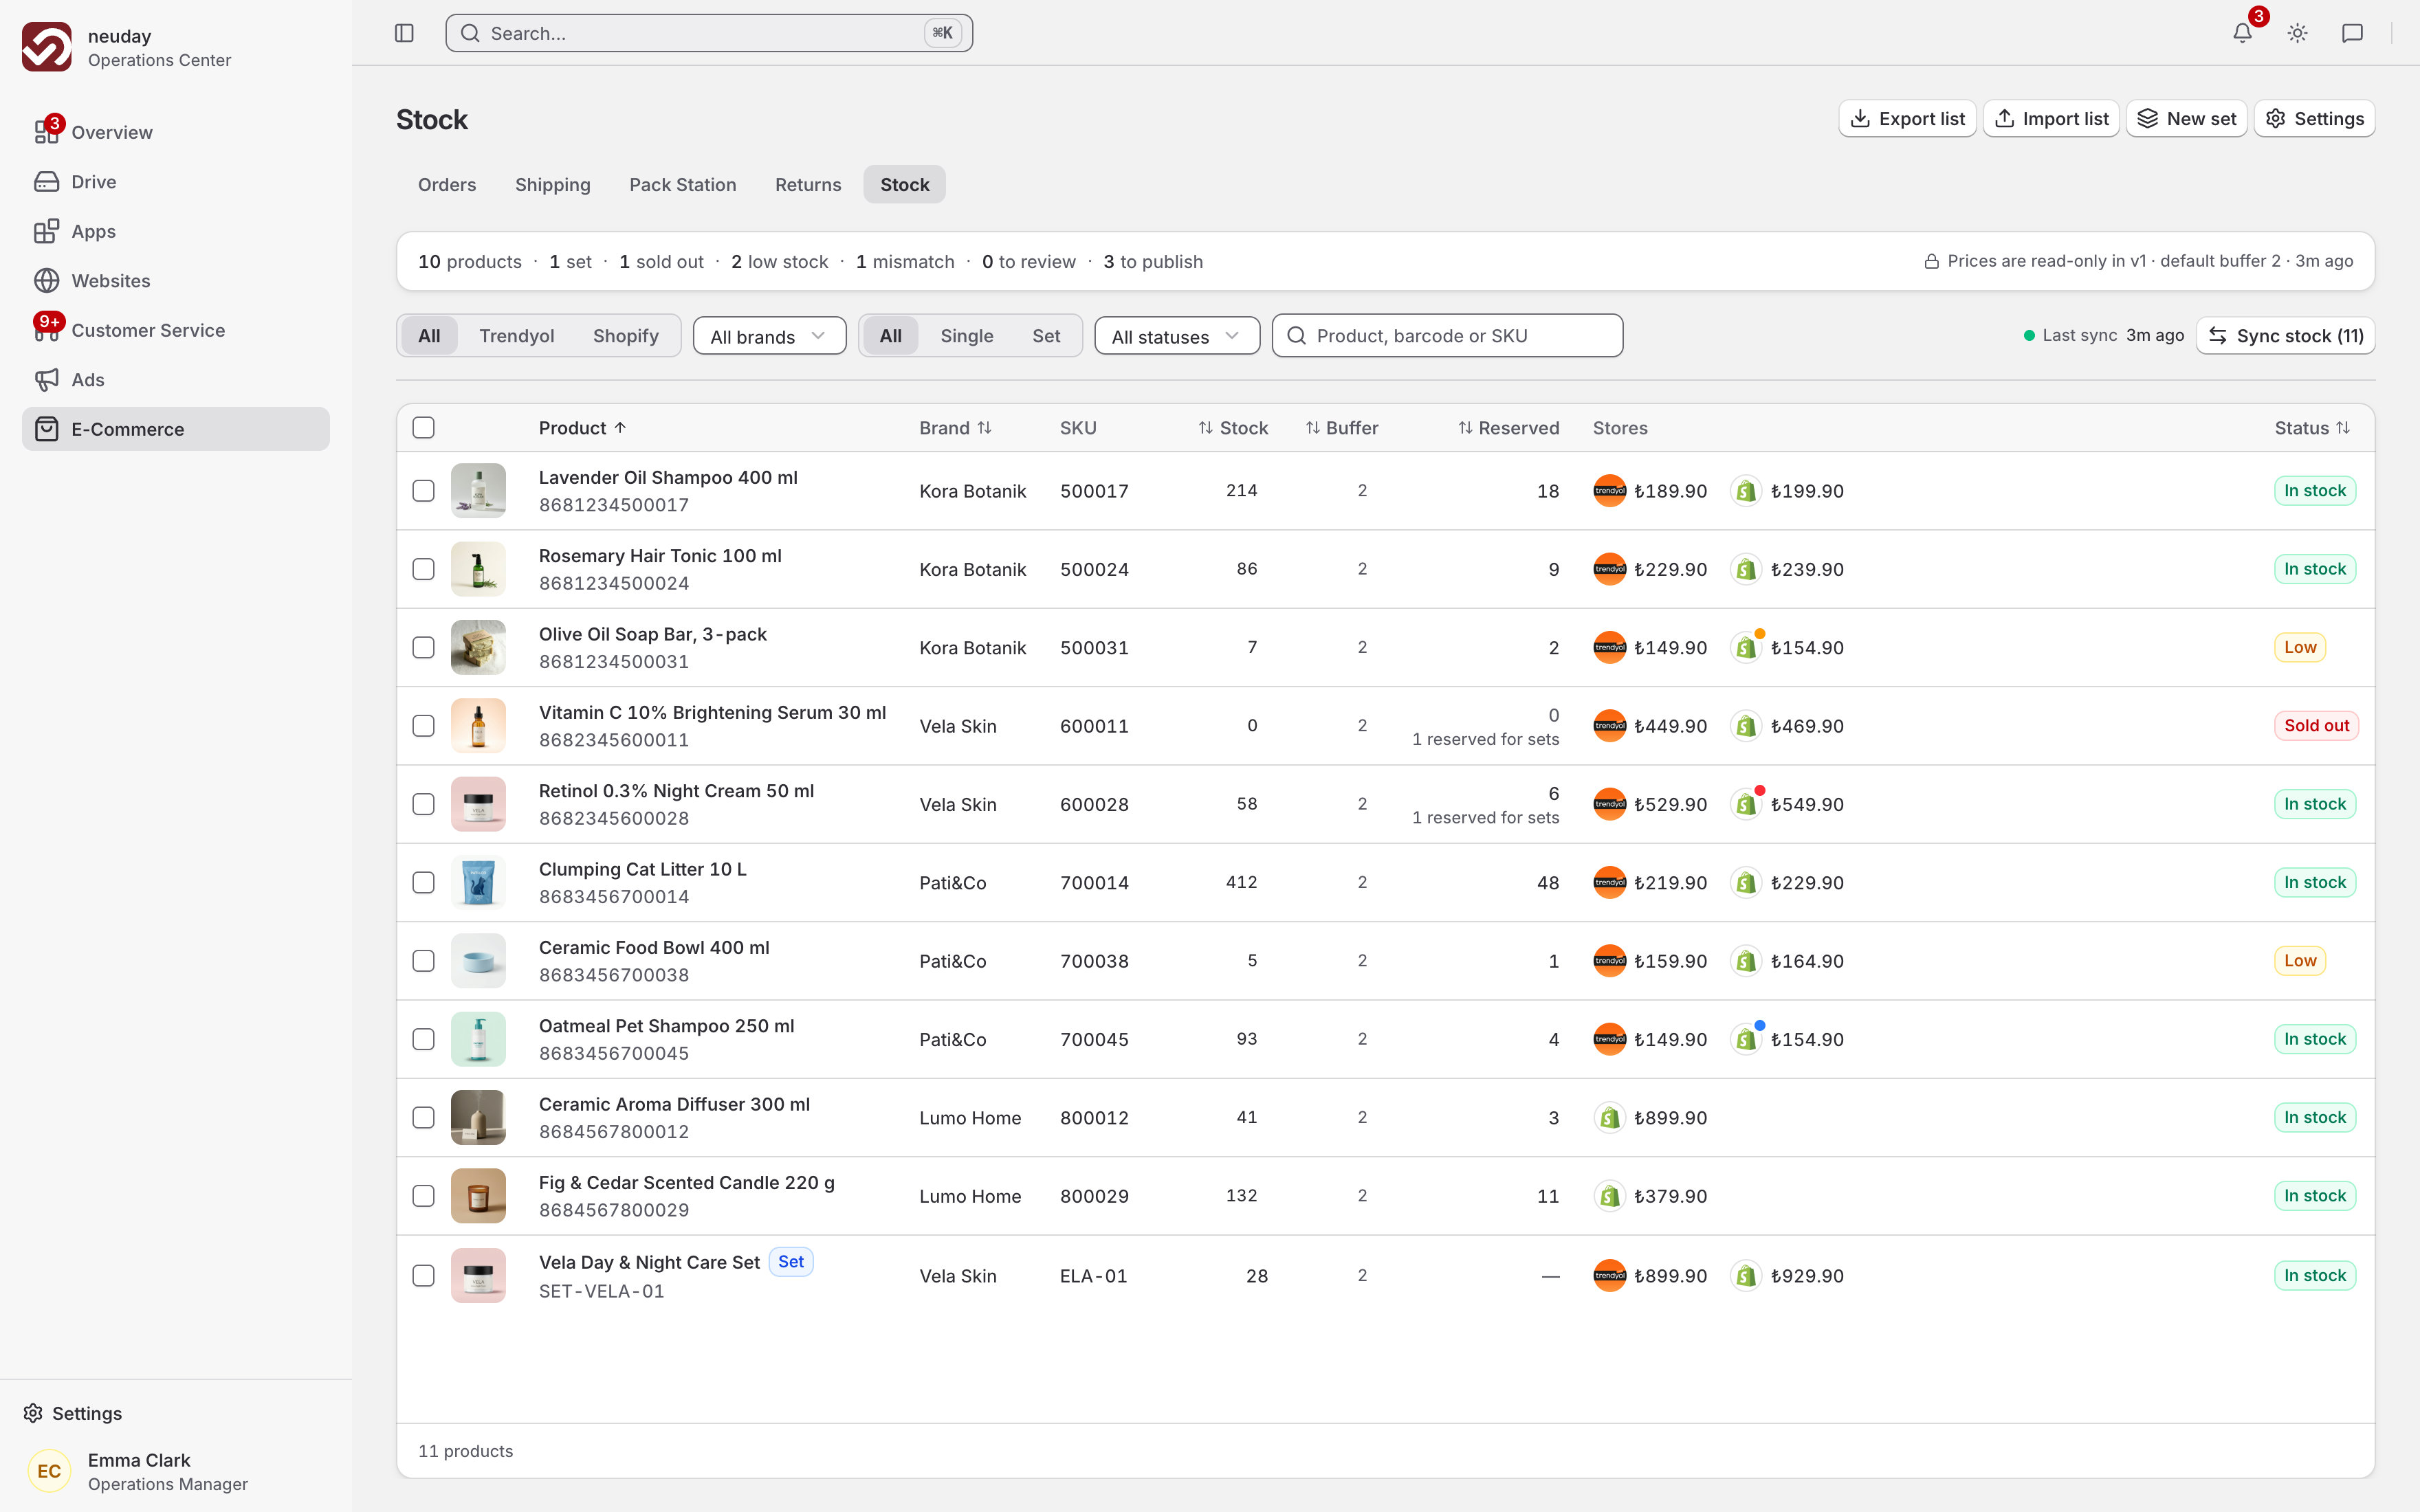Show only Single products
The width and height of the screenshot is (2420, 1512).
[x=966, y=336]
